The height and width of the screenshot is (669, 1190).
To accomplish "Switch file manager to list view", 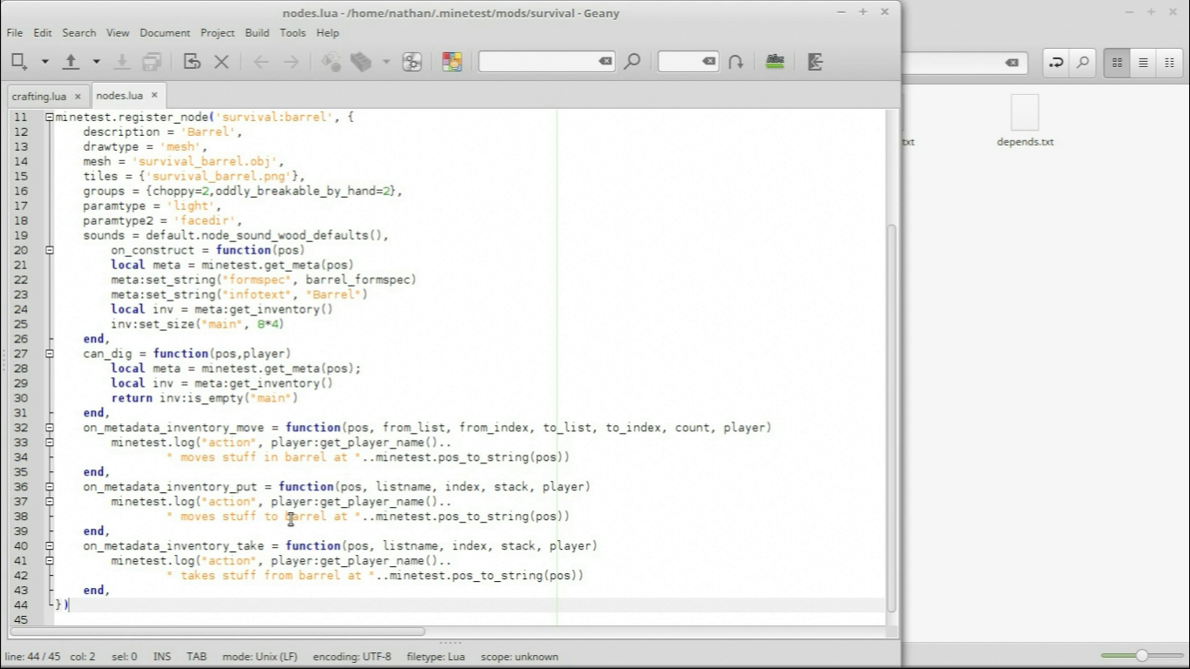I will pyautogui.click(x=1143, y=63).
